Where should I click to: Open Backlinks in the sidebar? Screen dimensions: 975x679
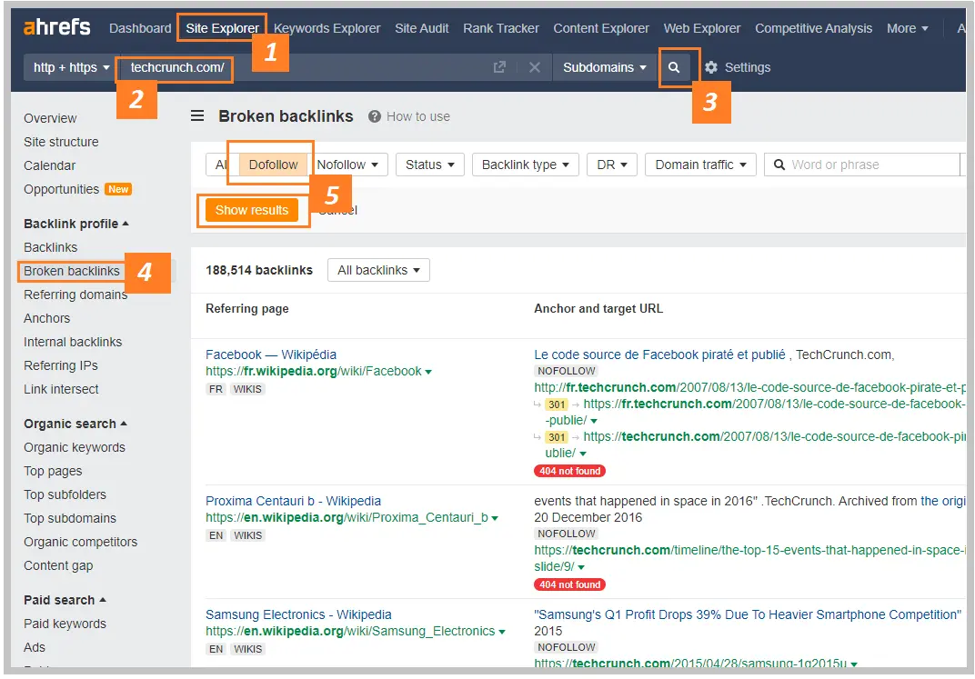pos(50,247)
